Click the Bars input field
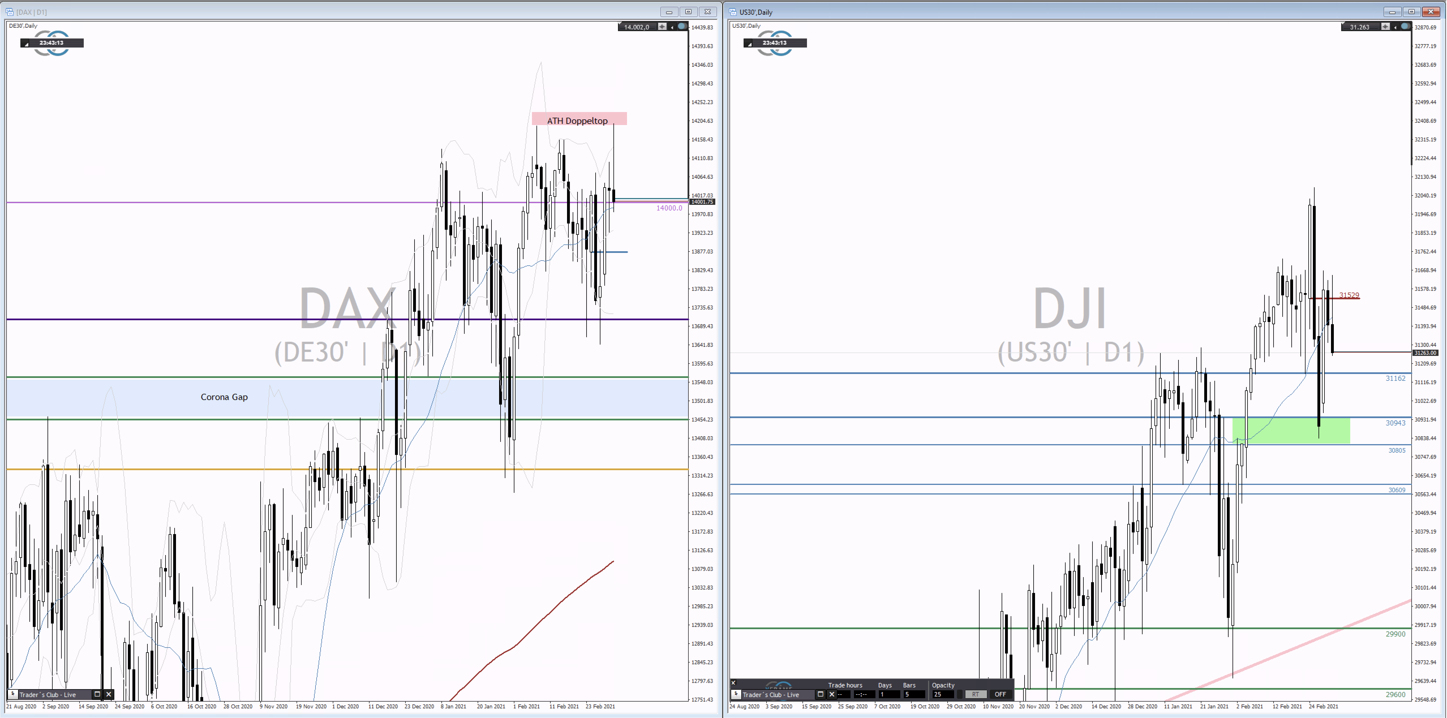1447x718 pixels. 914,695
